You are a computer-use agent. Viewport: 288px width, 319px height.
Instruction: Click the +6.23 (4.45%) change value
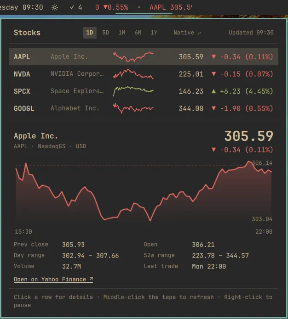pyautogui.click(x=247, y=91)
